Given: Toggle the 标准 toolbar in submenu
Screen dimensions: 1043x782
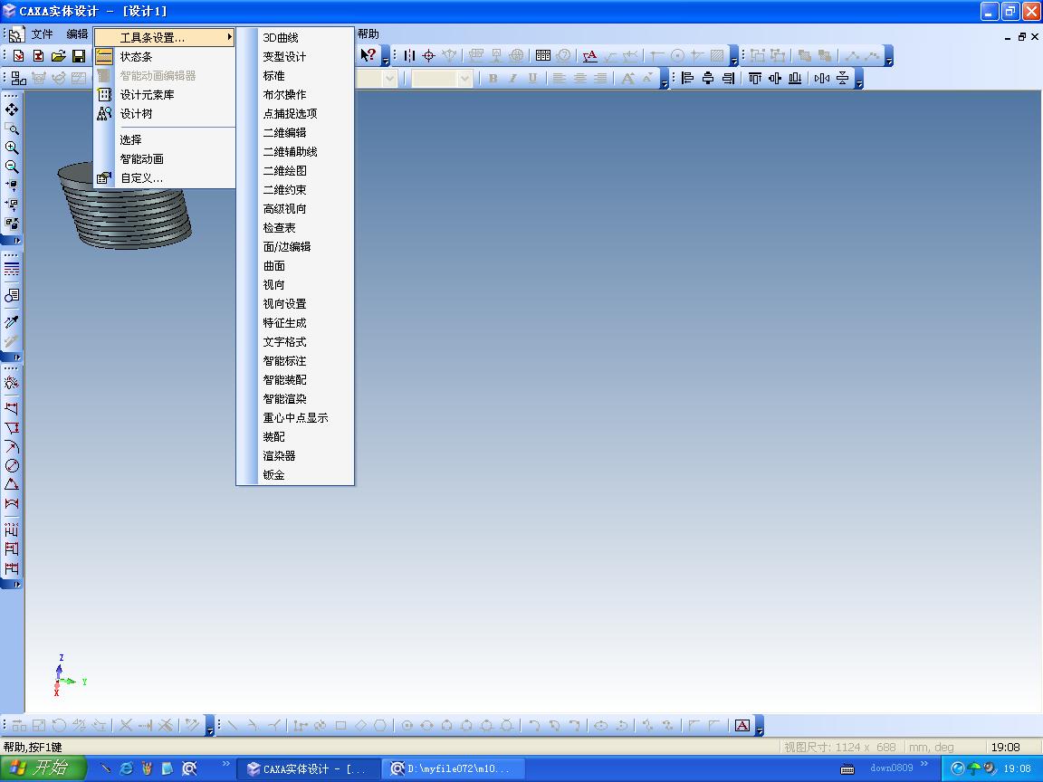Looking at the screenshot, I should click(295, 76).
